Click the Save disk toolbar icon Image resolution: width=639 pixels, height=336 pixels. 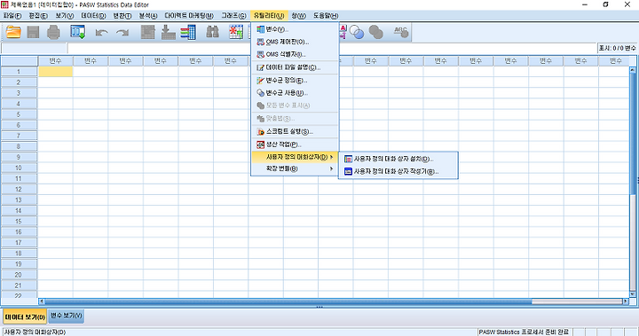tap(33, 32)
